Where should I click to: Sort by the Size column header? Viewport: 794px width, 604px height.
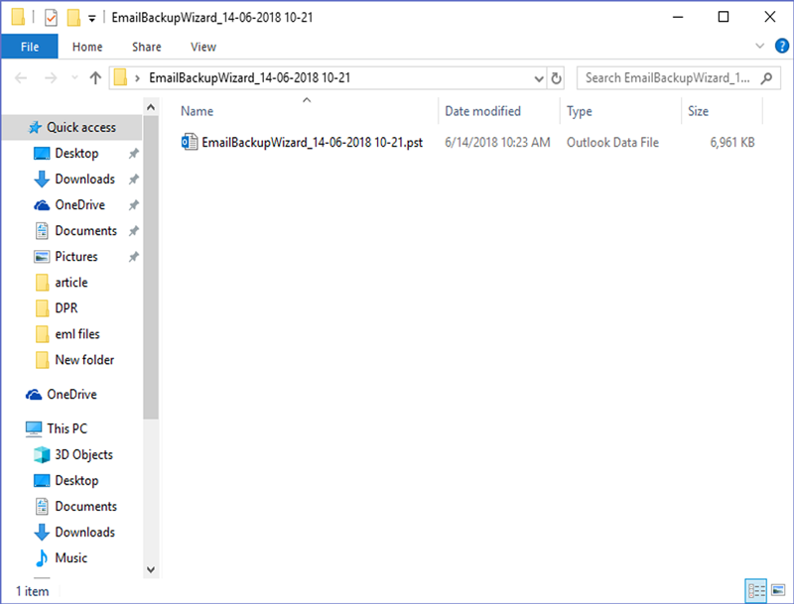698,111
